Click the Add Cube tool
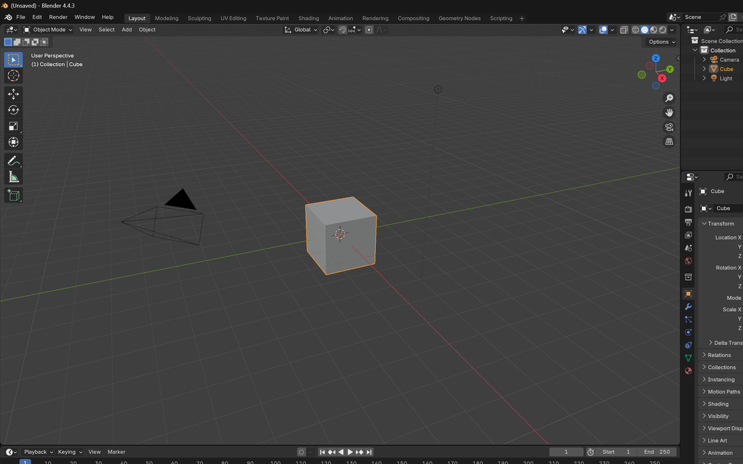The image size is (743, 464). click(x=13, y=195)
